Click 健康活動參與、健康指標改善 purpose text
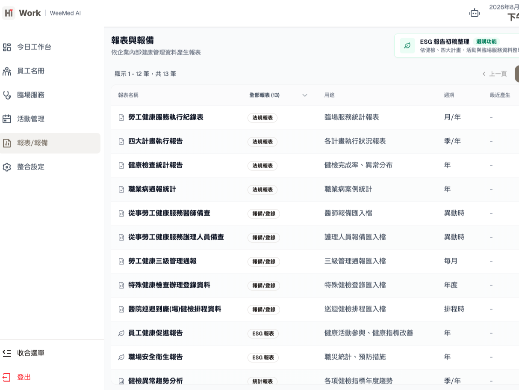Viewport: 519px width, 390px height. pyautogui.click(x=369, y=333)
